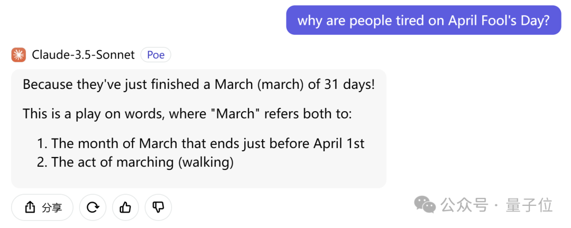Click the WeChat logo in the watermark

[425, 204]
